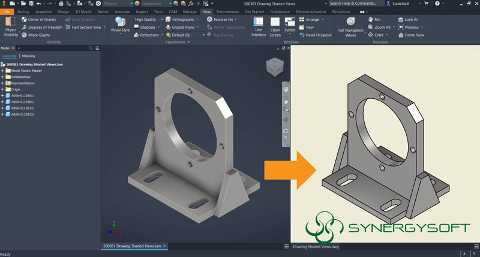Click the Home View icon
The image size is (480, 257).
coord(411,35)
